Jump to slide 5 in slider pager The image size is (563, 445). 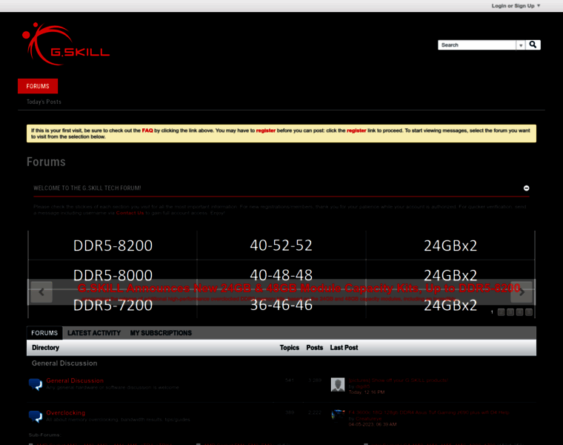pos(529,312)
